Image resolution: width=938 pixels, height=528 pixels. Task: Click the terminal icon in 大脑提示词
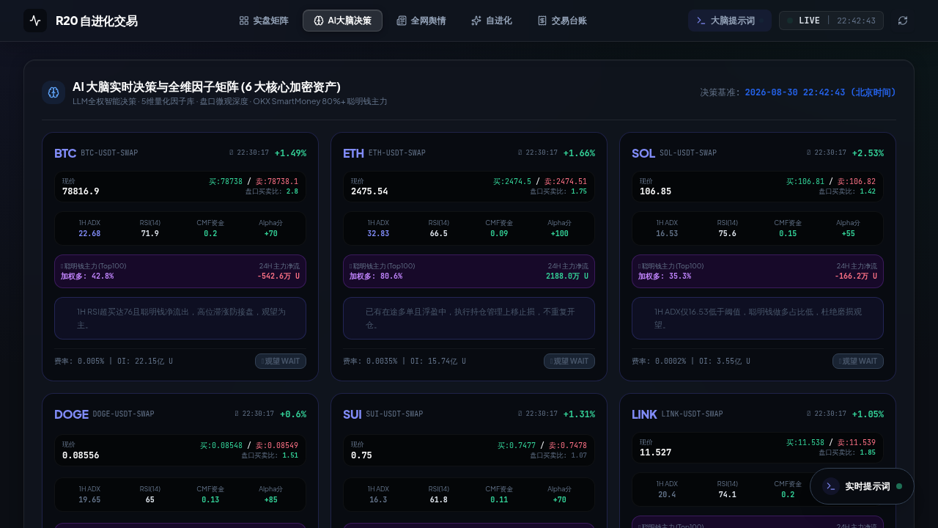click(x=701, y=21)
